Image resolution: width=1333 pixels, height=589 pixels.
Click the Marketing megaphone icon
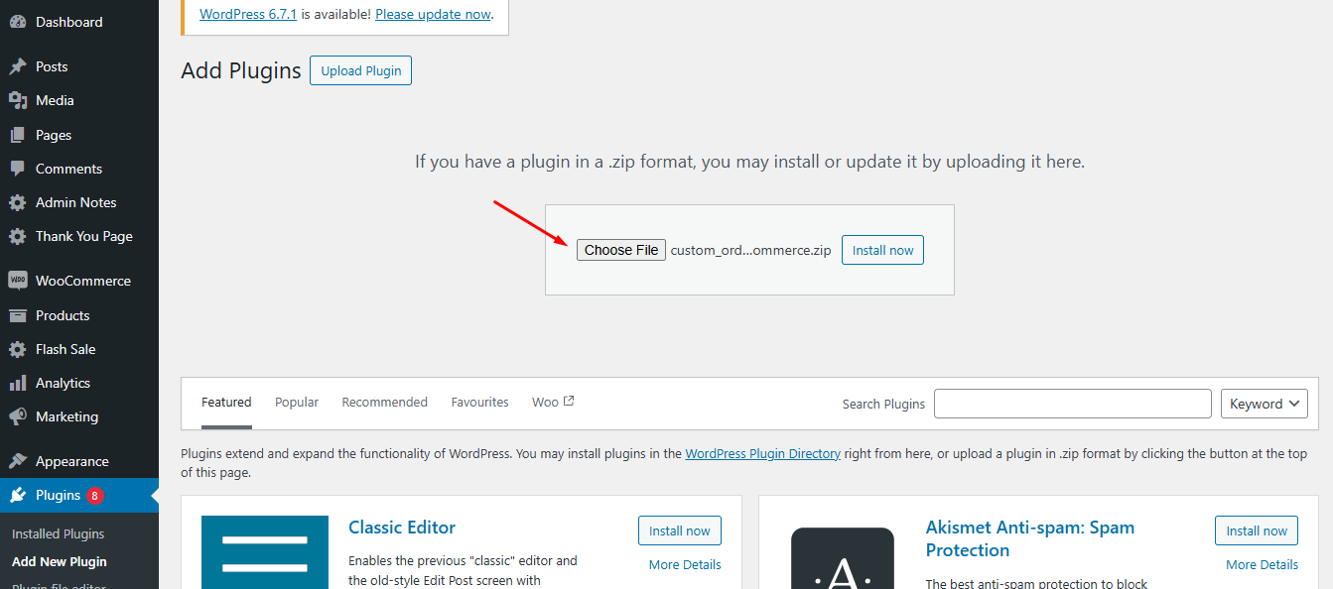pos(18,416)
